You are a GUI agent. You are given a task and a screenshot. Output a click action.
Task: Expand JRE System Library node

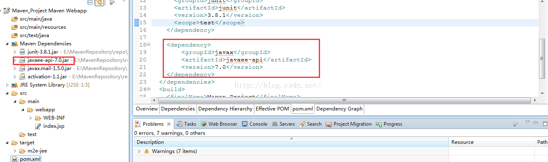[7, 85]
